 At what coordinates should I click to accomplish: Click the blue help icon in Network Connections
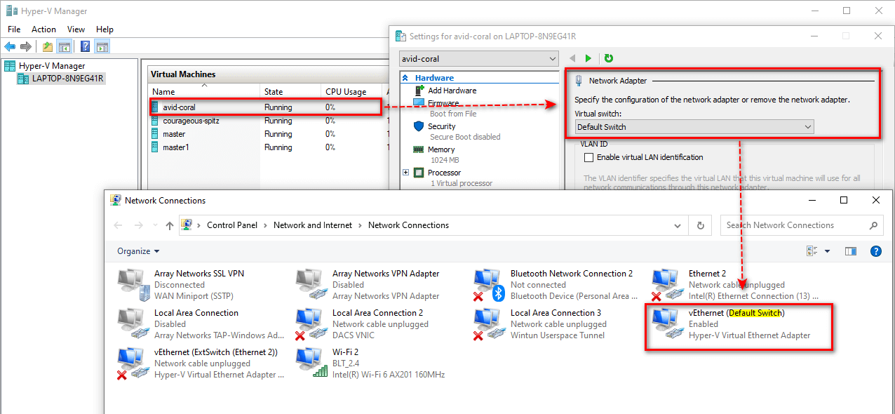(x=875, y=251)
